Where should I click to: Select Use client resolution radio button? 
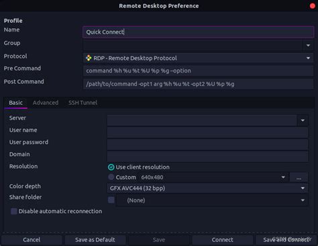111,167
